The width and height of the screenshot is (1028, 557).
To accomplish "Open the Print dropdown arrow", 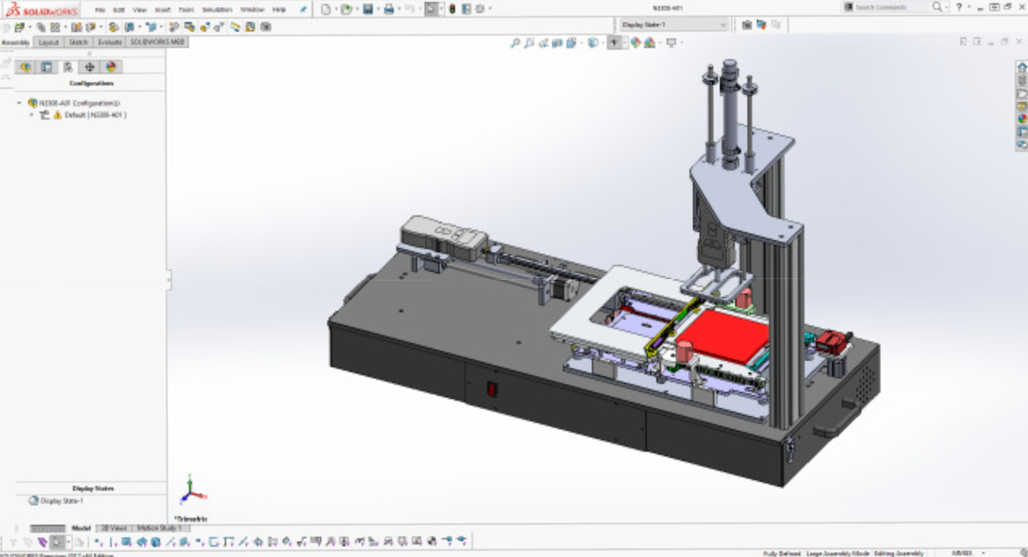I will (399, 9).
